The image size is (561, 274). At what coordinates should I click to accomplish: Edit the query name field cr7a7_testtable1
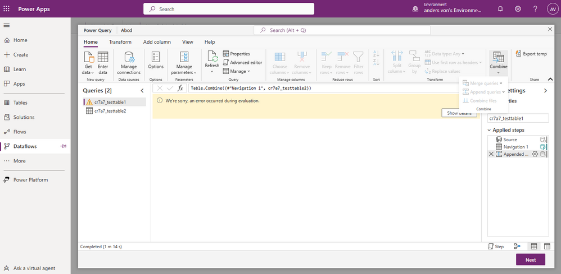(x=518, y=118)
